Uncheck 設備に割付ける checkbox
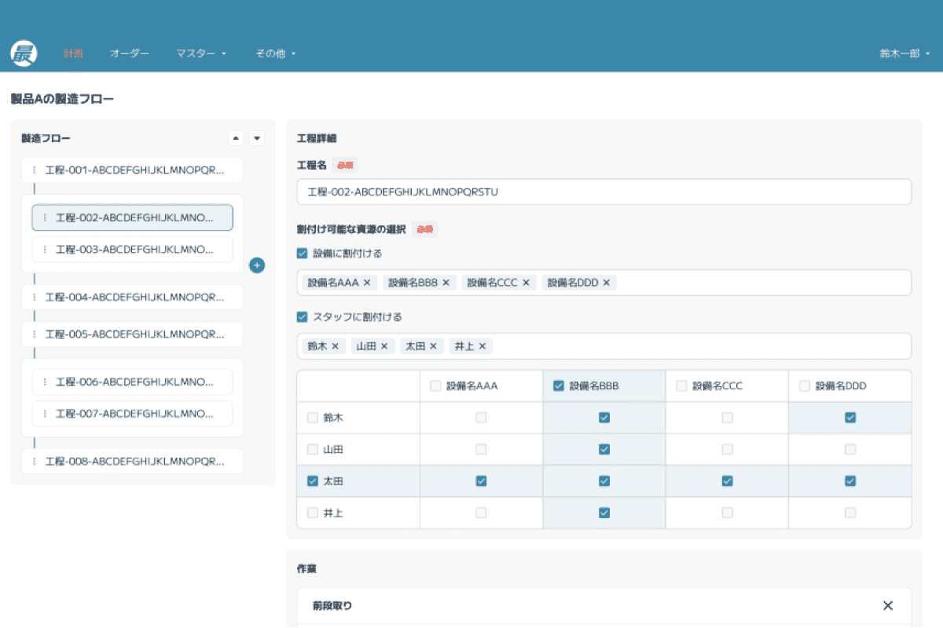 (x=302, y=254)
